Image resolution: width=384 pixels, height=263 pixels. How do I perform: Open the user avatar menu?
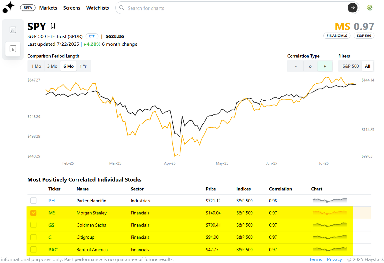370,8
